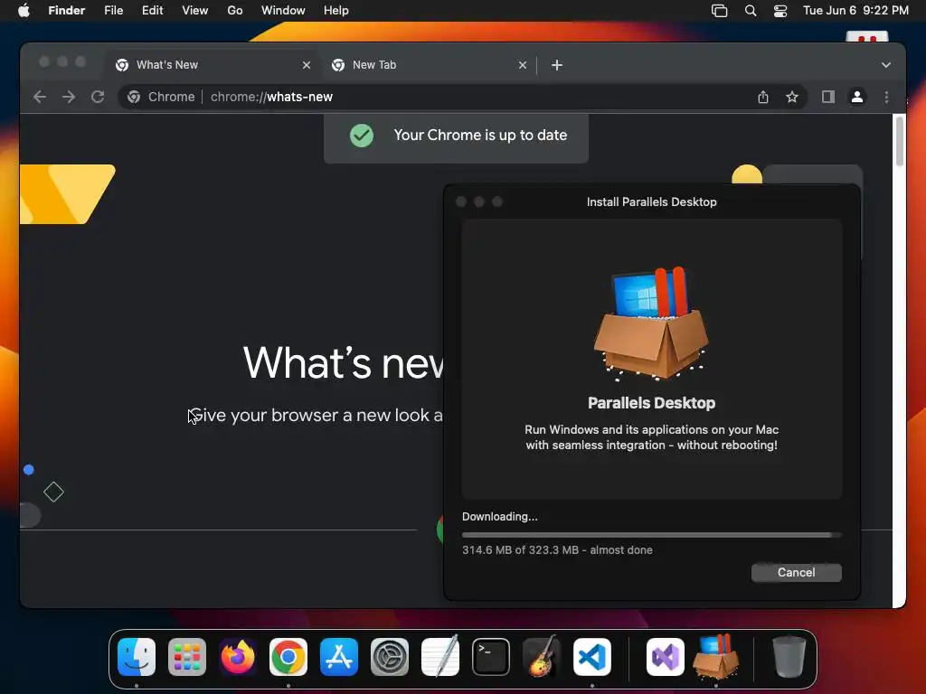Close the New Tab tab
Viewport: 926px width, 694px height.
pos(522,65)
